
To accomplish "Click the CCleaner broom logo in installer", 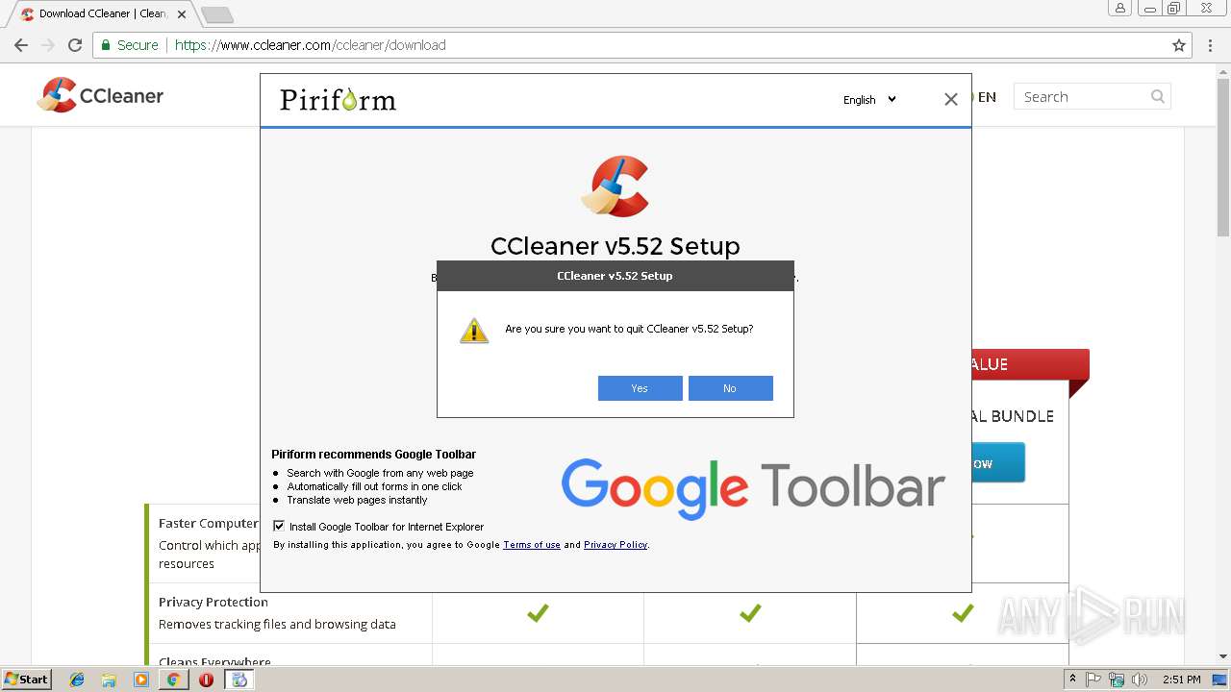I will click(x=615, y=186).
